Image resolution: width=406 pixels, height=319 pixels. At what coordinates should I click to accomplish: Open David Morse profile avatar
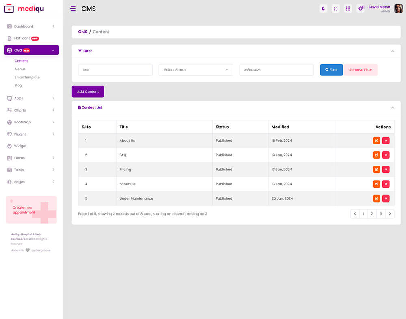tap(398, 9)
